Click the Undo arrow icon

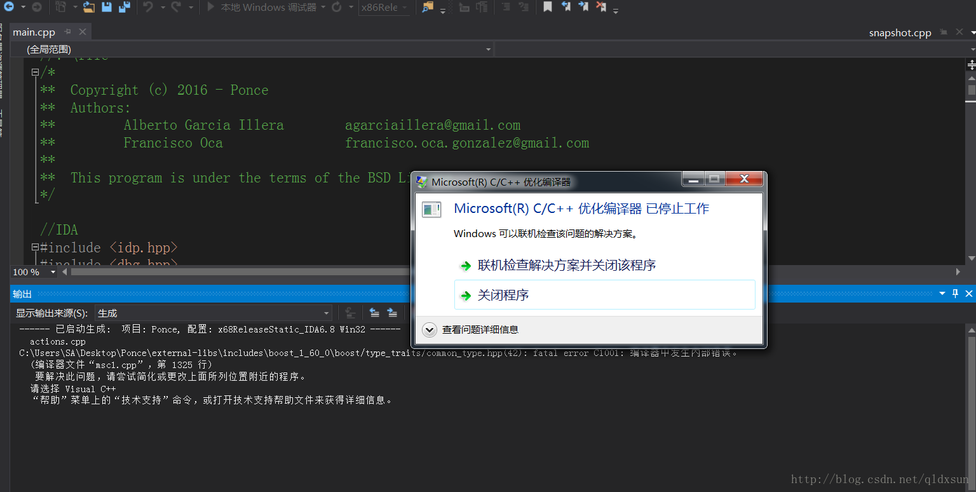tap(148, 7)
